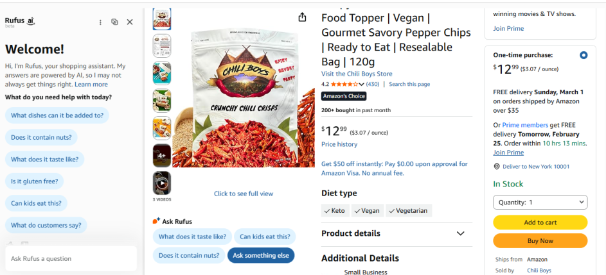Screen dimensions: 606x275
Task: Click the Add to cart button
Action: (540, 222)
